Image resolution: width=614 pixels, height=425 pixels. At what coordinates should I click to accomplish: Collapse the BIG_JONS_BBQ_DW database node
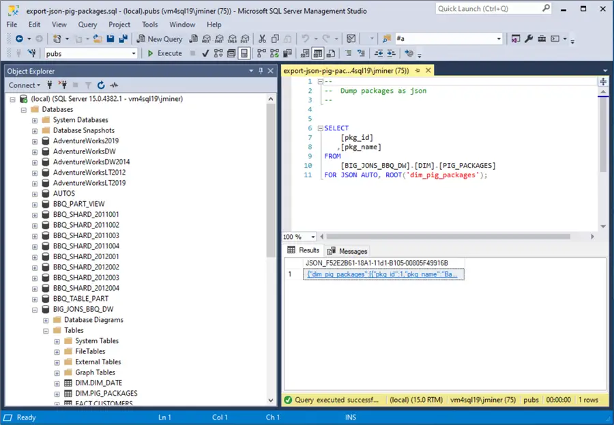(35, 310)
